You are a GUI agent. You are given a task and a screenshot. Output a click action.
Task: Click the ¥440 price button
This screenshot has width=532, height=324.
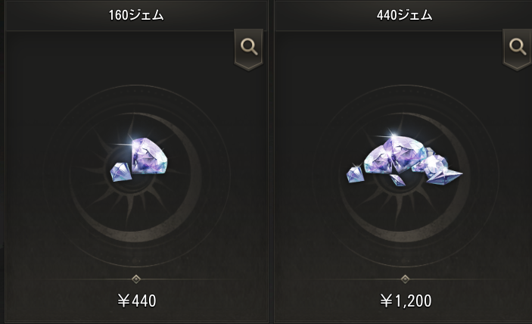click(x=137, y=301)
